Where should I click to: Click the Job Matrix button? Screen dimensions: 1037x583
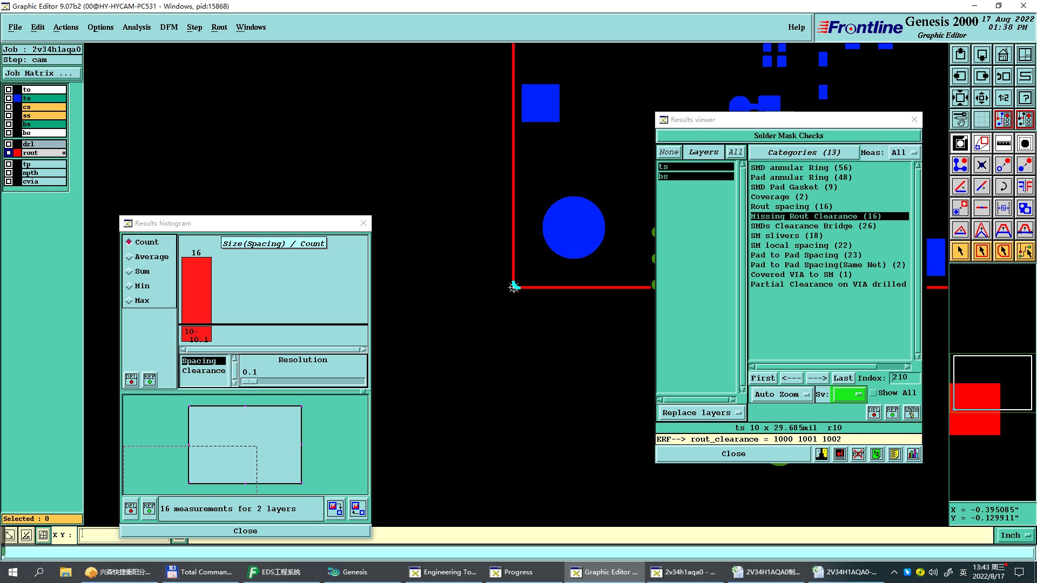pos(42,73)
